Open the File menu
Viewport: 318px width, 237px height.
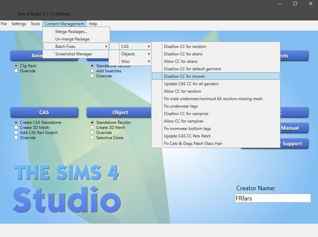[x=4, y=24]
